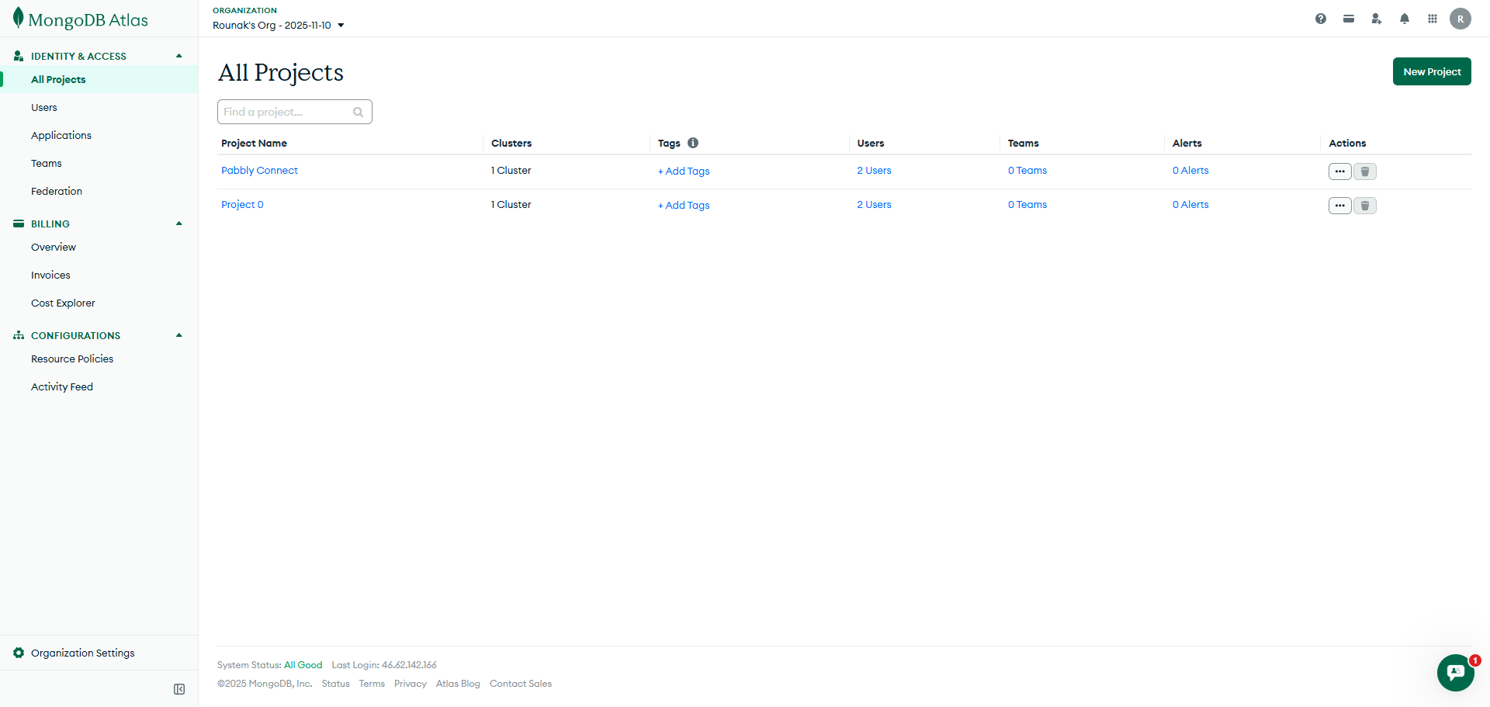Click the Organization Settings gear icon
The width and height of the screenshot is (1490, 707).
tap(19, 653)
